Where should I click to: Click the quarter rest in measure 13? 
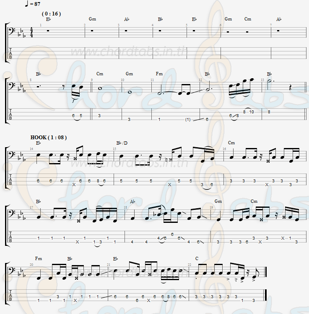pos(290,88)
